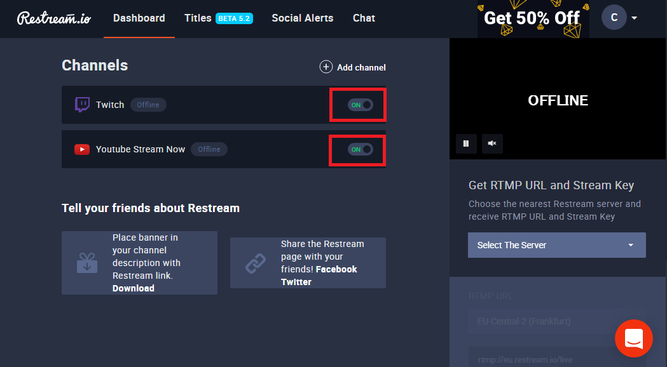Go to the Dashboard tab

point(139,18)
